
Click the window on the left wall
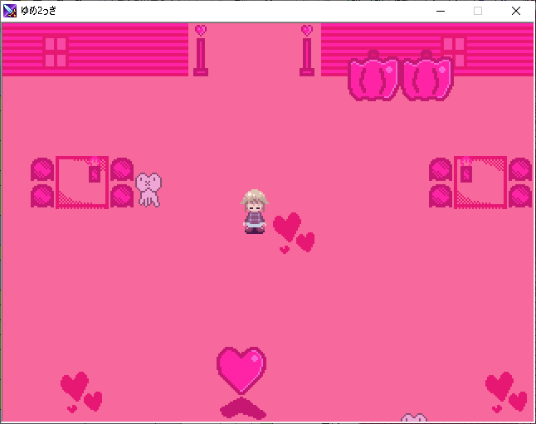56,52
